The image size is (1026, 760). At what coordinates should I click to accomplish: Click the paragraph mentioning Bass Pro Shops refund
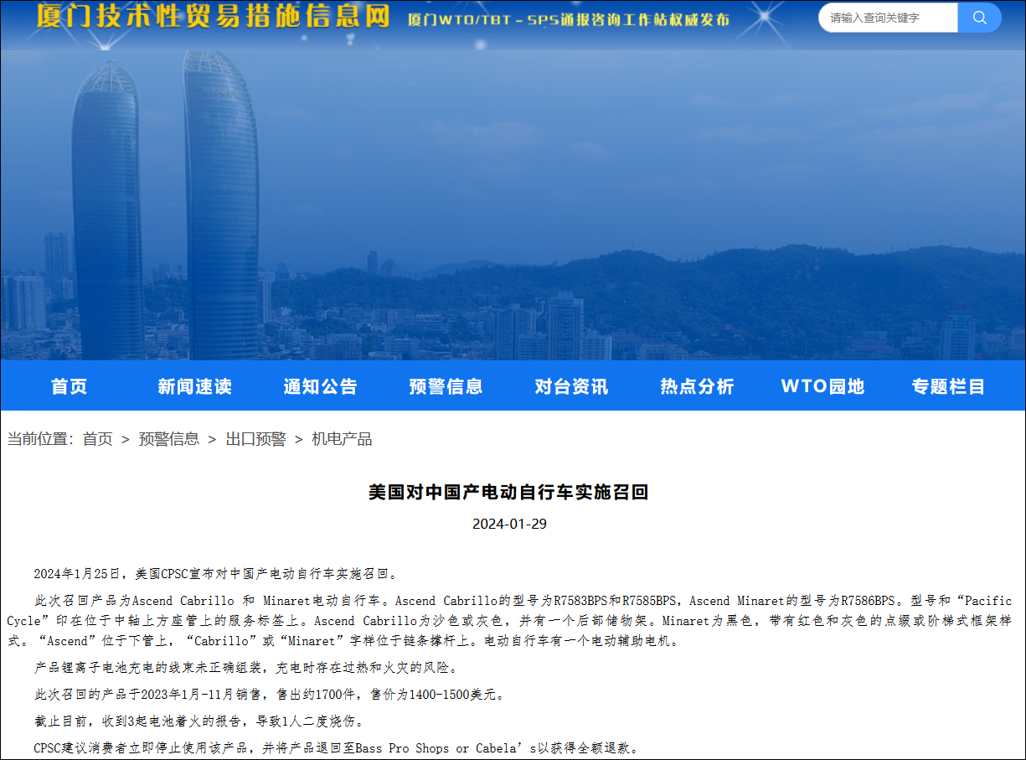click(x=335, y=748)
